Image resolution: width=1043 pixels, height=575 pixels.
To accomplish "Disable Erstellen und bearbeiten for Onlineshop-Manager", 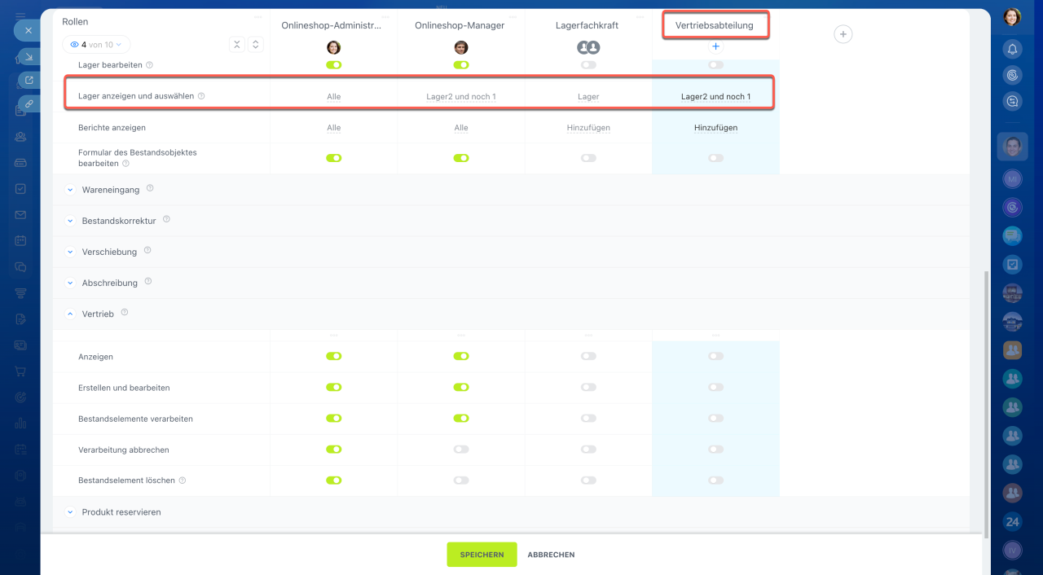I will tap(461, 388).
